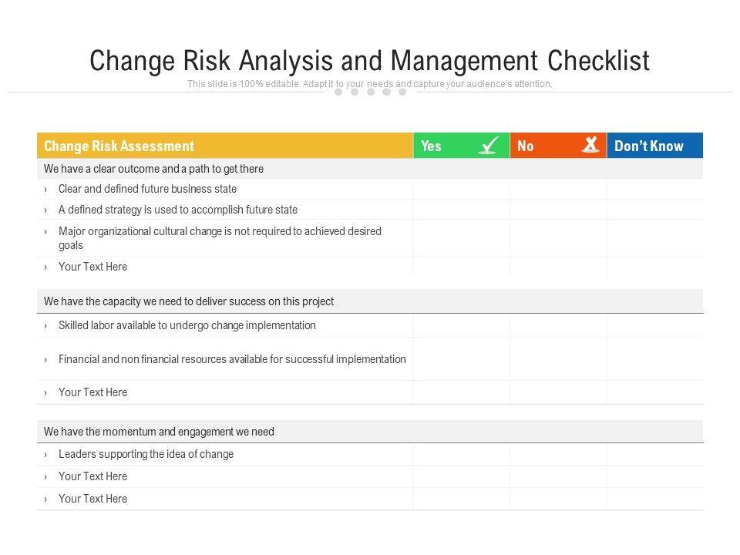740x555 pixels.
Task: Click the slide title 'Change Risk Analysis and Management Checklist'
Action: [x=369, y=61]
